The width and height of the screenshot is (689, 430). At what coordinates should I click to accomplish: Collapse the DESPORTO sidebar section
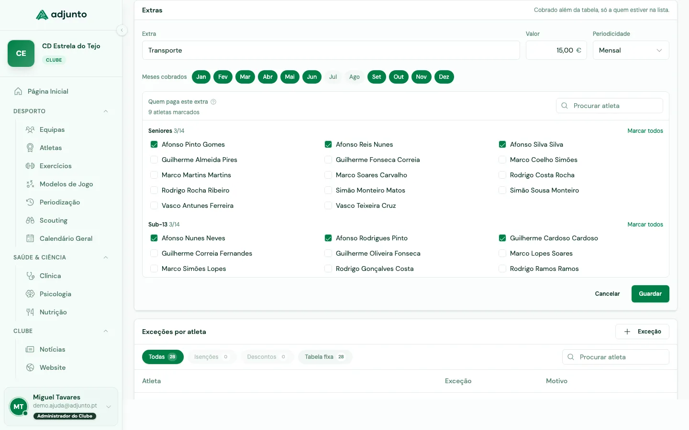(x=106, y=111)
